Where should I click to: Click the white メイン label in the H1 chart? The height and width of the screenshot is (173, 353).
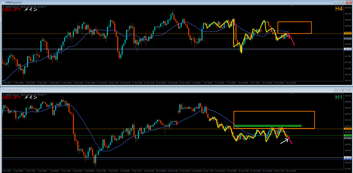click(x=31, y=98)
